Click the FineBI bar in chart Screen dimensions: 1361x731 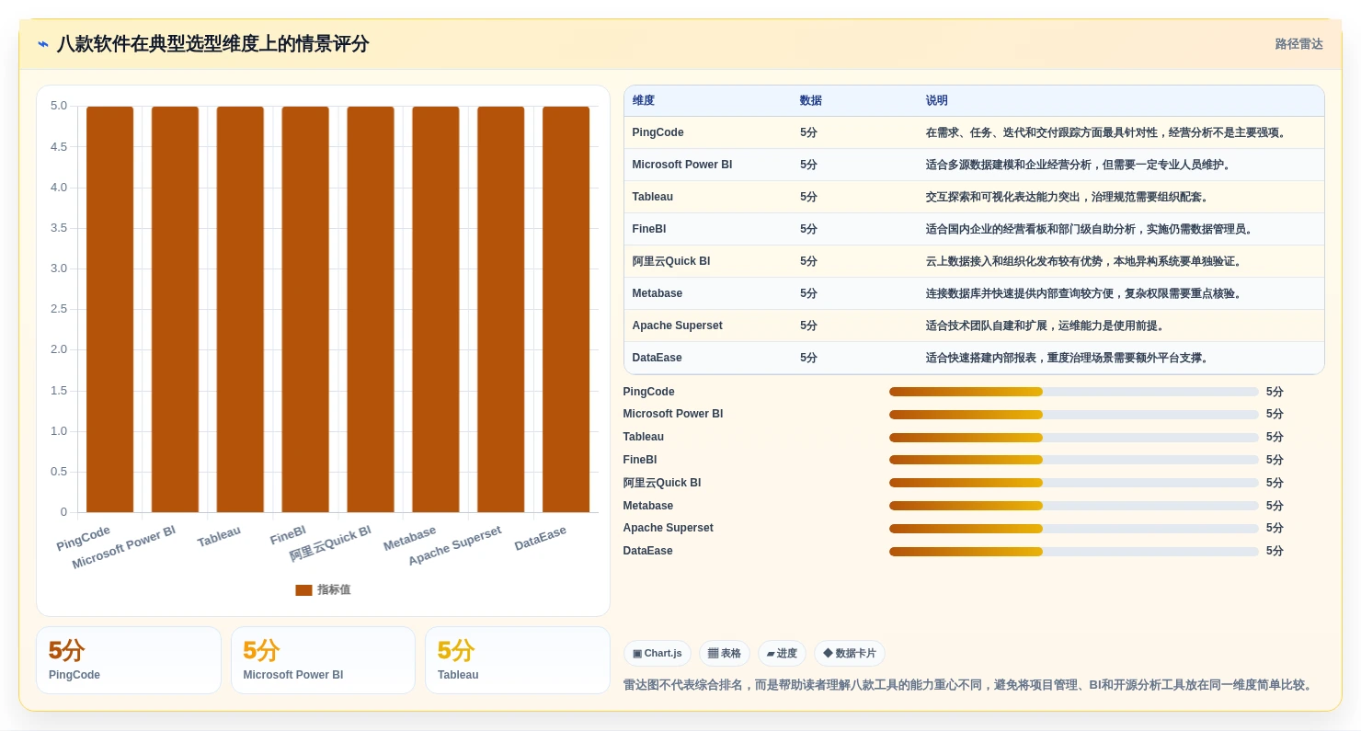click(305, 309)
